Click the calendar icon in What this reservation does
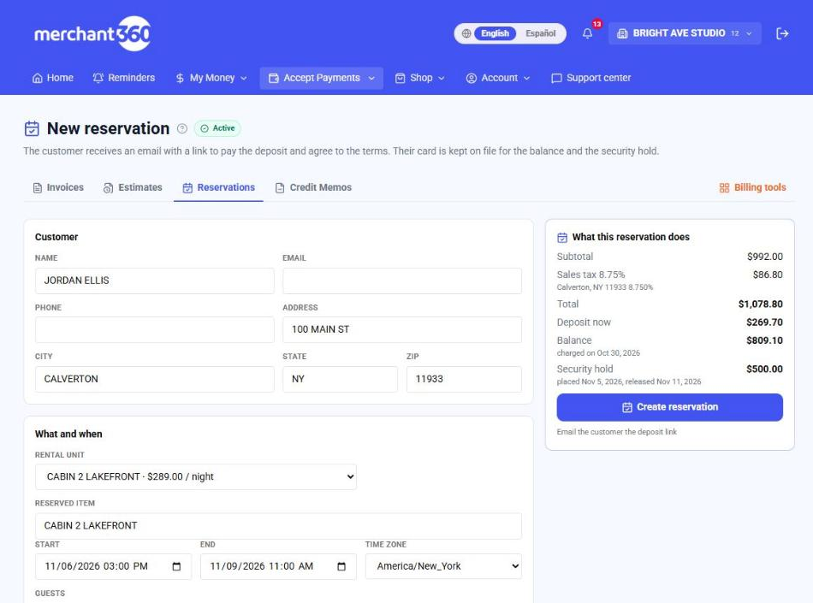The height and width of the screenshot is (603, 813). (562, 238)
